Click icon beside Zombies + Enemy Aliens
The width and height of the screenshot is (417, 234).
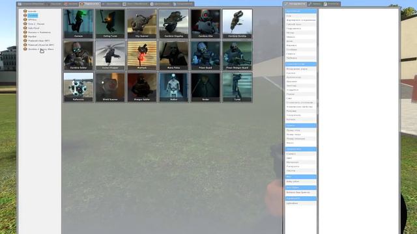click(25, 49)
